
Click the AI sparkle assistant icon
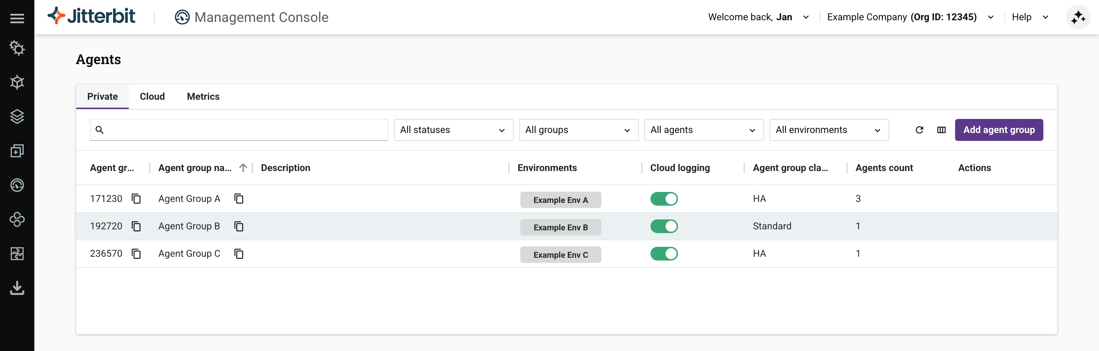click(1078, 17)
